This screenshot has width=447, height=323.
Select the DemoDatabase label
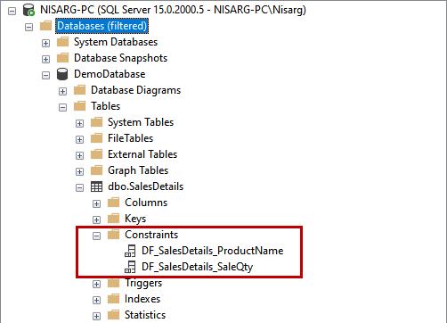[x=110, y=74]
